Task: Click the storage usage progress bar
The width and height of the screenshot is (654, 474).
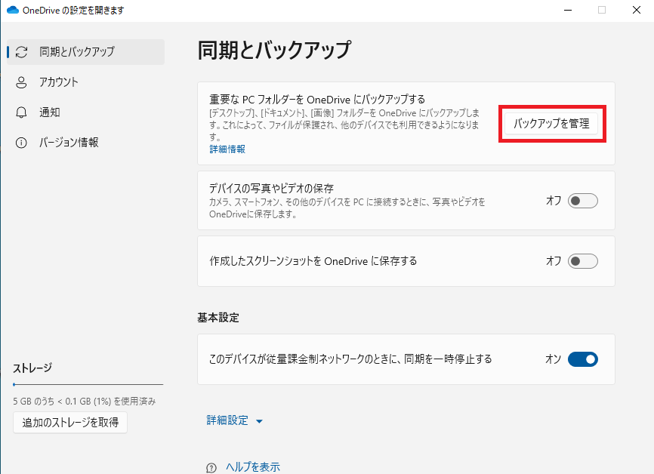Action: (88, 384)
